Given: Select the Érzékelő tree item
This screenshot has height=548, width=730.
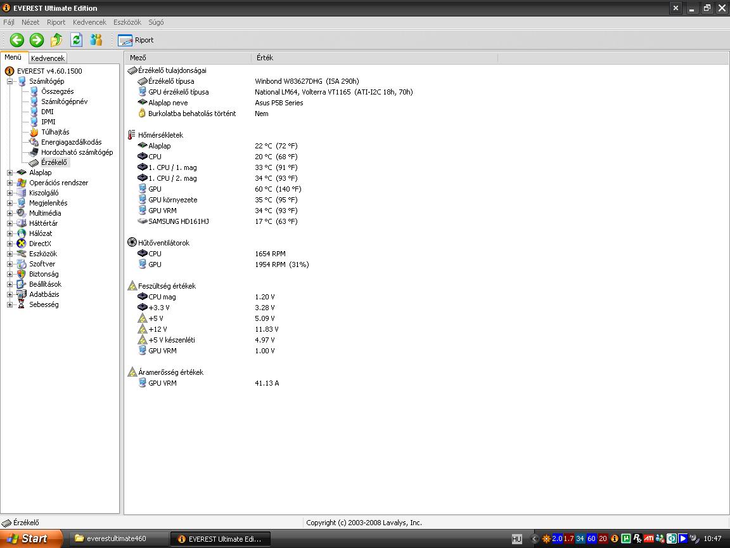Looking at the screenshot, I should pos(54,162).
